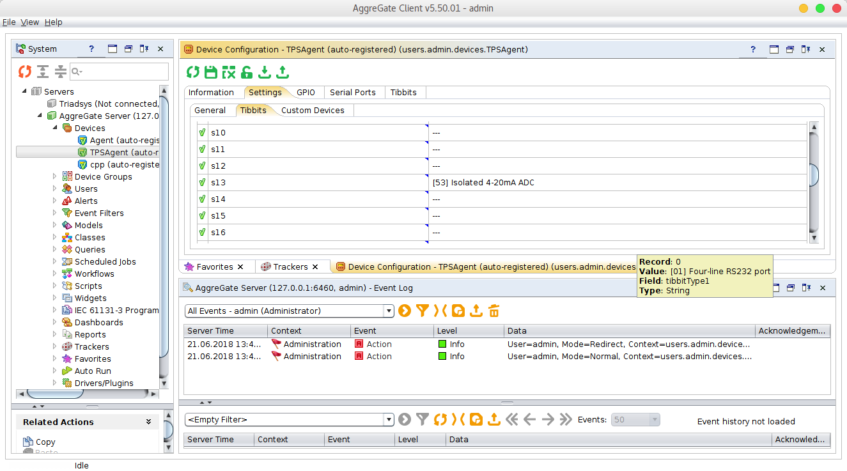The image size is (847, 471).
Task: Click the orange )( icon in upper Event Log
Action: click(440, 311)
